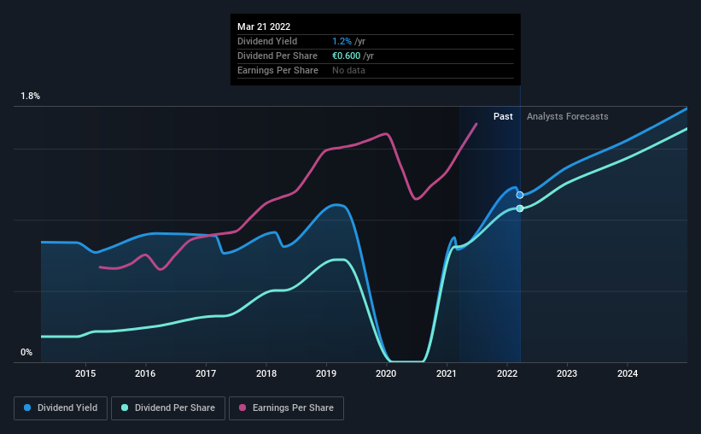Click the Mar 21 2022 tooltip date
This screenshot has height=434, width=701.
click(x=264, y=26)
